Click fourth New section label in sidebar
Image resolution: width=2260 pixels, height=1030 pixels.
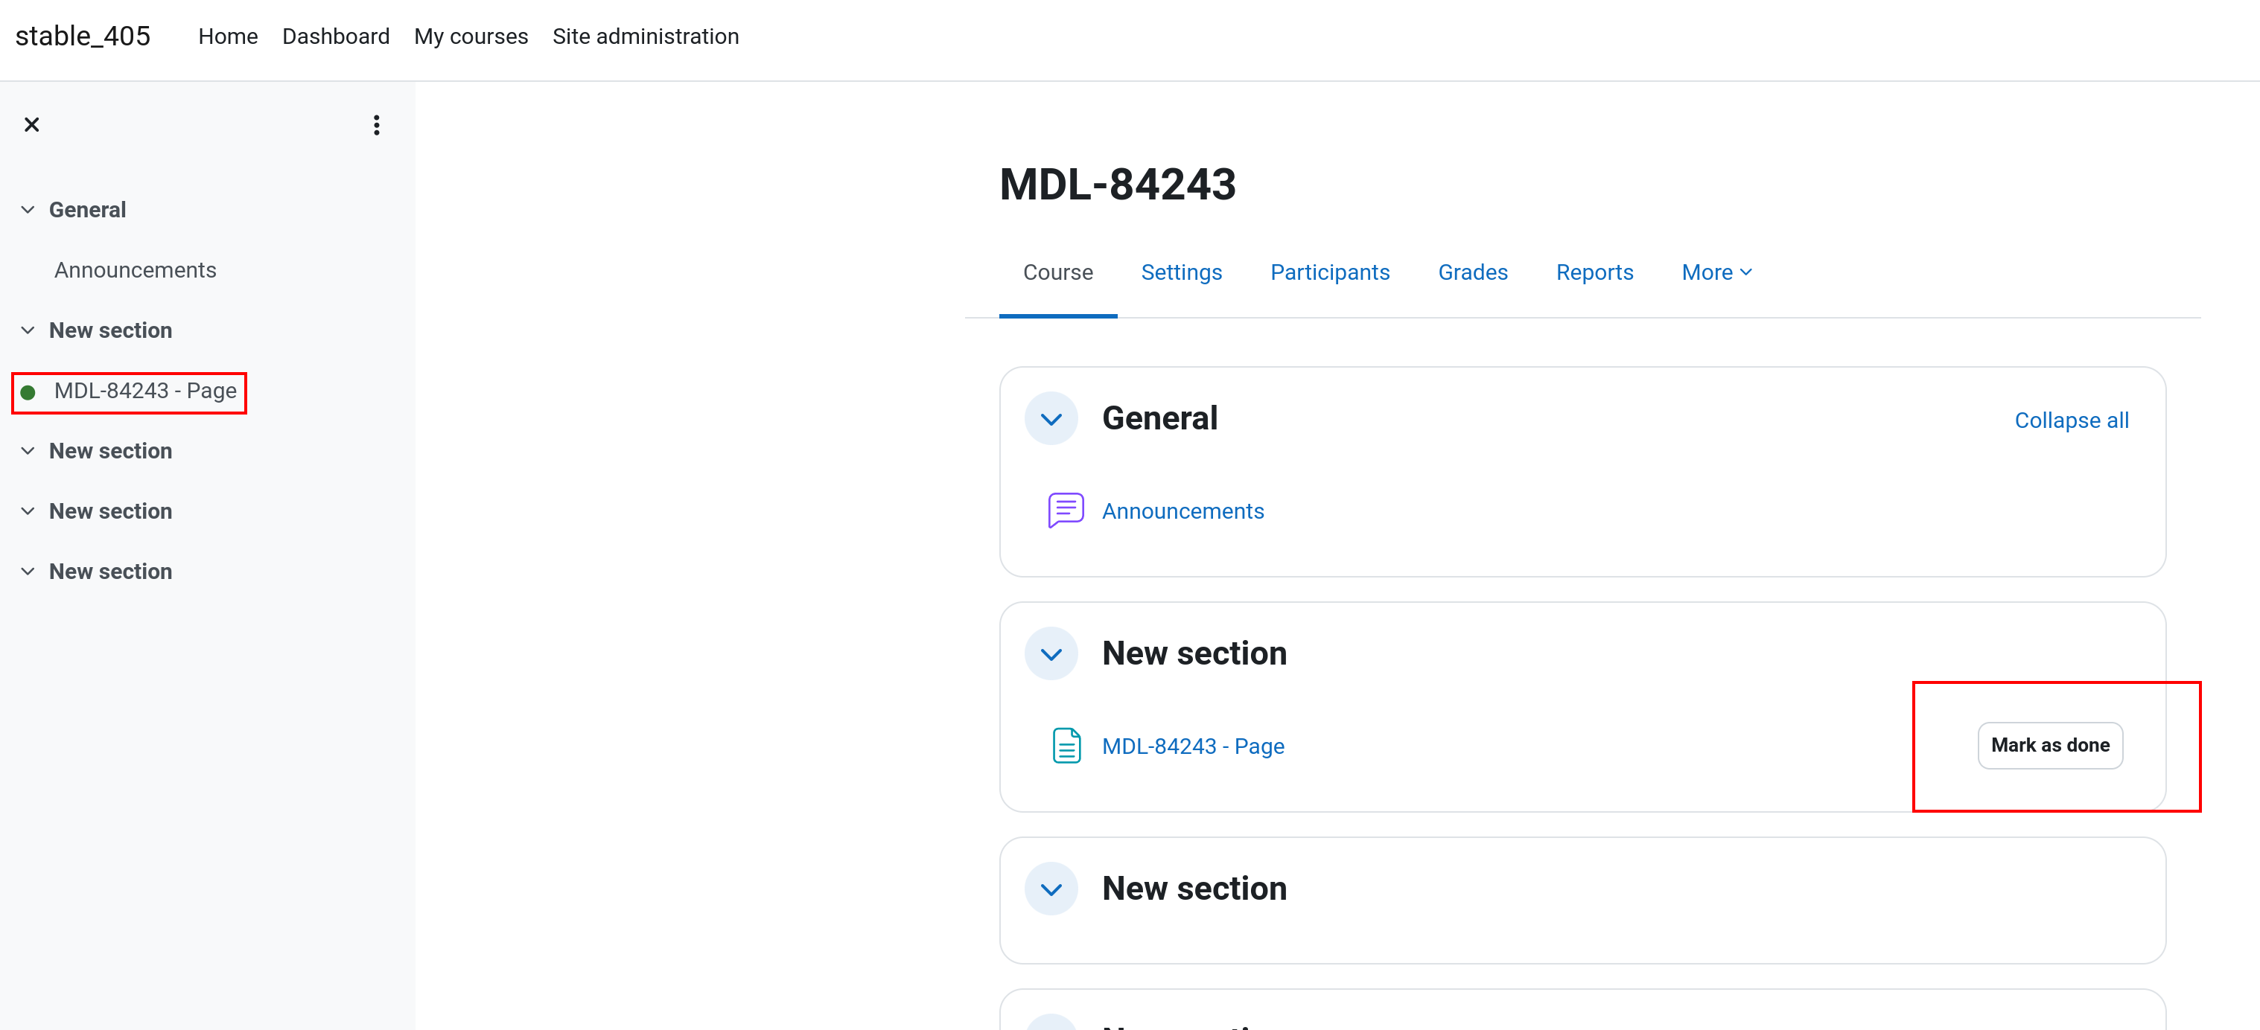pos(110,572)
